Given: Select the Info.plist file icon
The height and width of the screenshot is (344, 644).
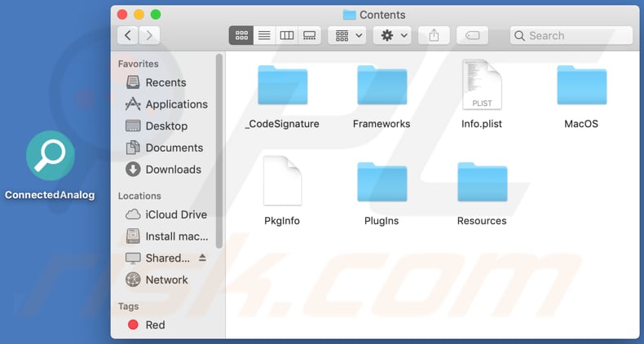Looking at the screenshot, I should 482,85.
